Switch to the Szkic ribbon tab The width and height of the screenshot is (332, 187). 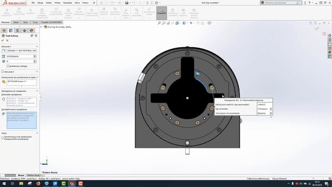[x=25, y=22]
